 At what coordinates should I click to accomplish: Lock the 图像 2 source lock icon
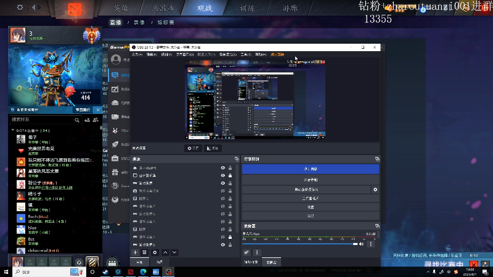point(230,198)
